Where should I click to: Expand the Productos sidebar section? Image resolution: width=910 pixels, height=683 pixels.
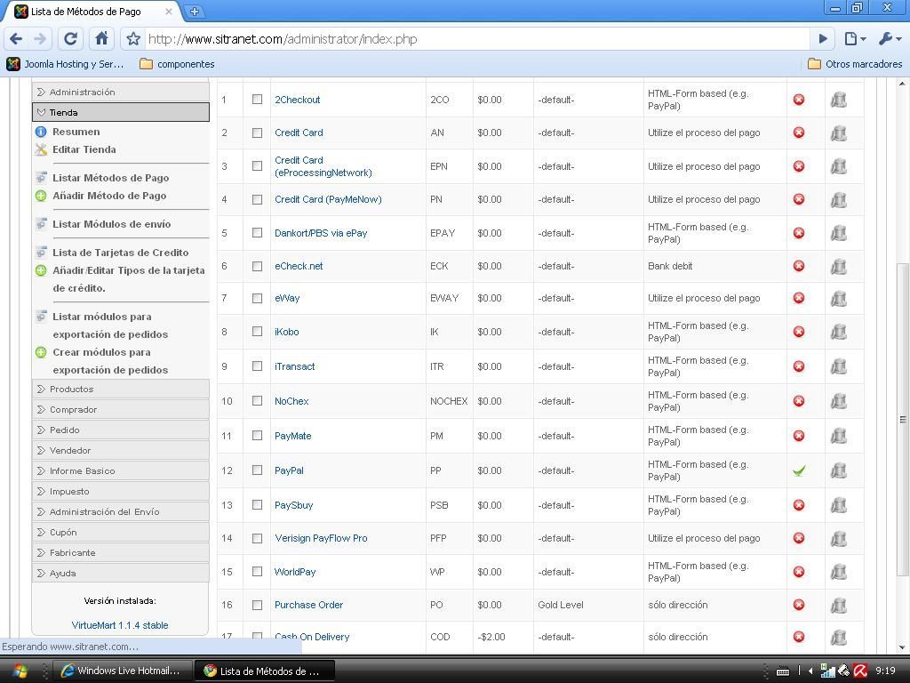pos(121,390)
